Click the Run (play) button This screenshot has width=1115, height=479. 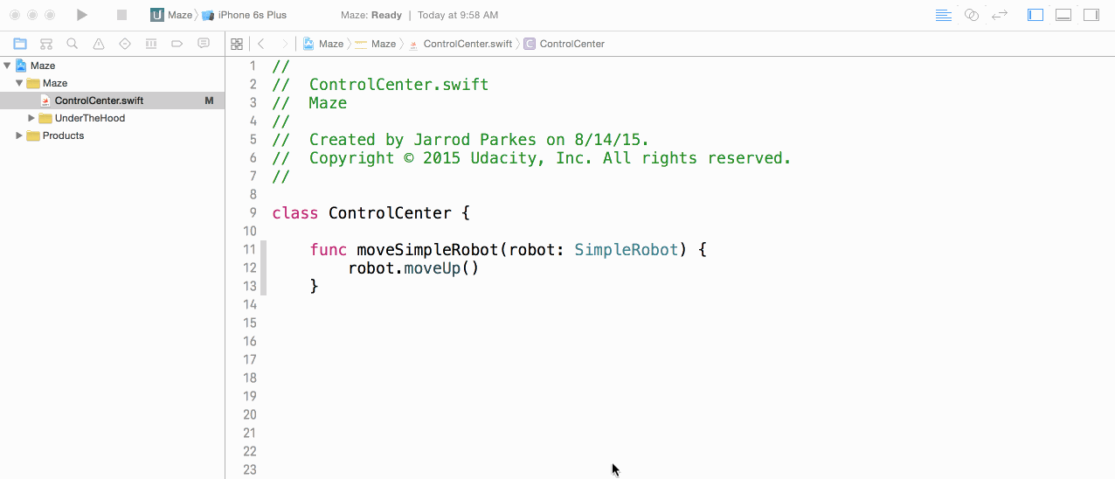(81, 15)
